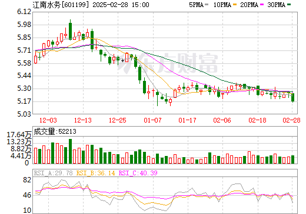Click the 5.17 price axis label
Viewport: 306px width, 214px height.
[24, 101]
